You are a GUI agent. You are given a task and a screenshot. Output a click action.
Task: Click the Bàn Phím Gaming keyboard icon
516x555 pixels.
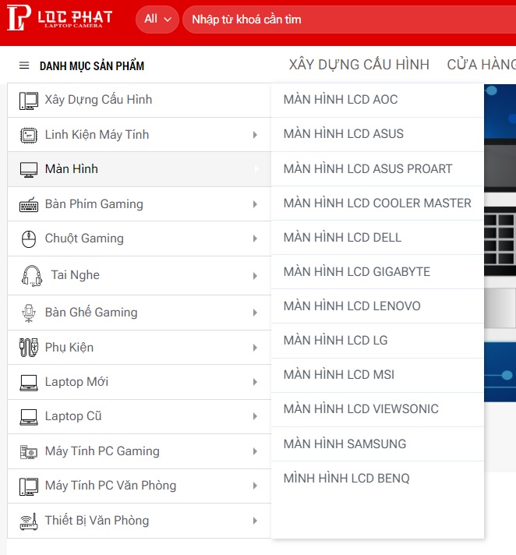pyautogui.click(x=29, y=204)
